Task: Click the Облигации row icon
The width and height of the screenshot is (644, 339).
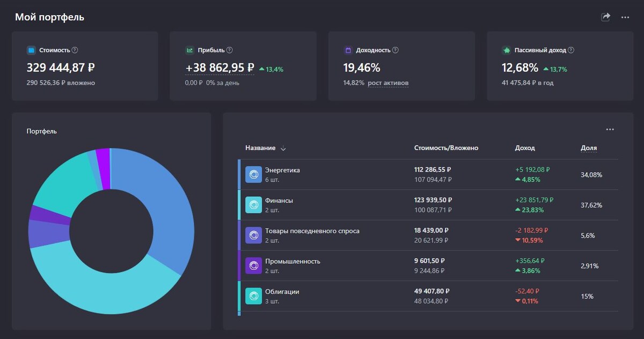Action: pos(253,296)
